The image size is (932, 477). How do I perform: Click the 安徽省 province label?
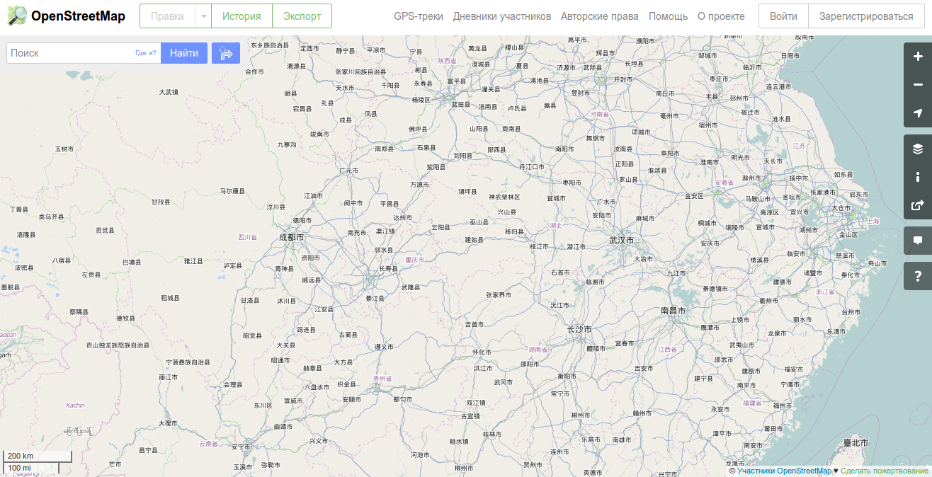(724, 183)
